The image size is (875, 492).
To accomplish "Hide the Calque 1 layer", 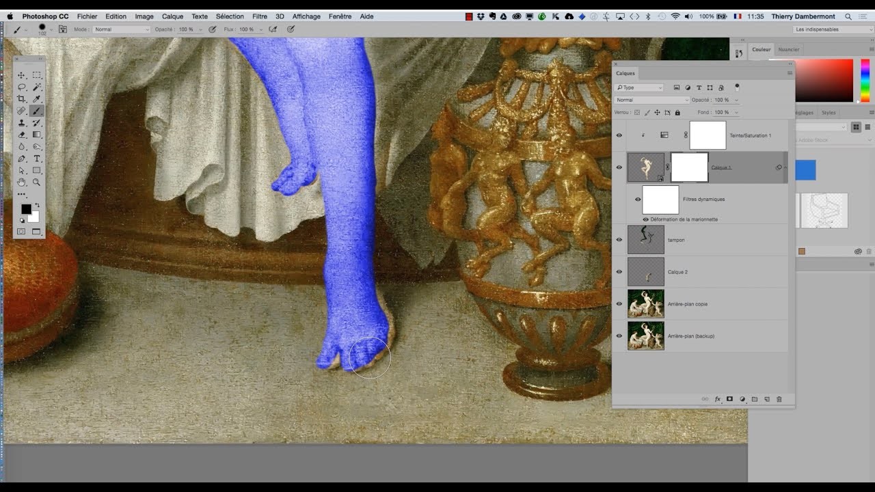I will tap(619, 167).
